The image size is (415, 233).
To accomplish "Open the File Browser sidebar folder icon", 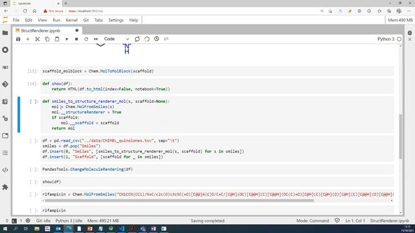I will tap(5, 33).
